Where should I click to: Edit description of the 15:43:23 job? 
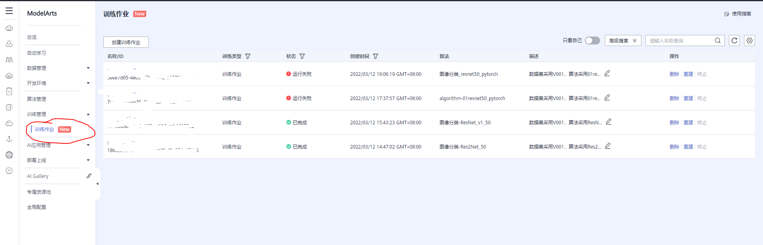point(608,122)
